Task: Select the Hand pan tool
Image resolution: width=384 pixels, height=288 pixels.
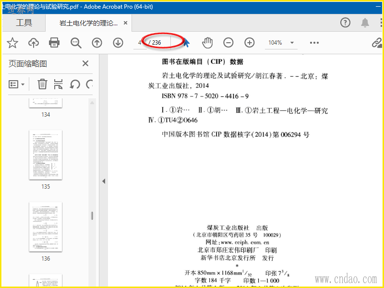Action: click(x=207, y=43)
